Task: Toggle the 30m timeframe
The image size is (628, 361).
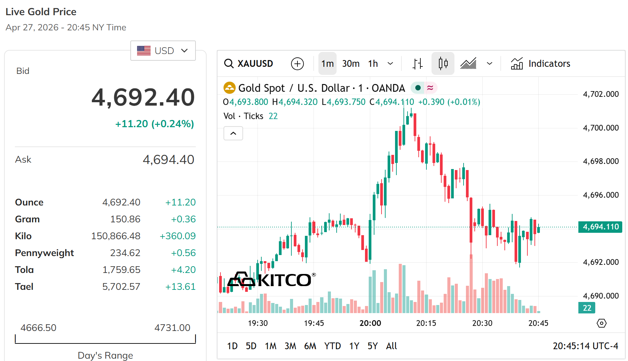Action: 351,63
